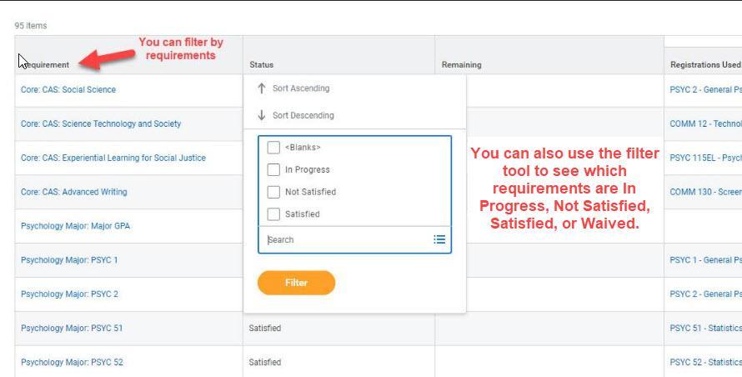Type in the filter Search field

(346, 239)
